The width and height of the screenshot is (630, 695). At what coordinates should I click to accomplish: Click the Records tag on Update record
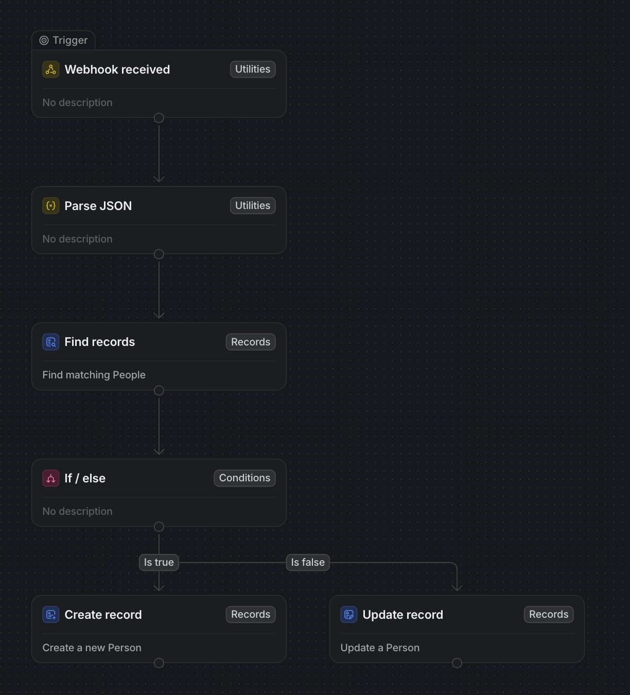pos(549,614)
